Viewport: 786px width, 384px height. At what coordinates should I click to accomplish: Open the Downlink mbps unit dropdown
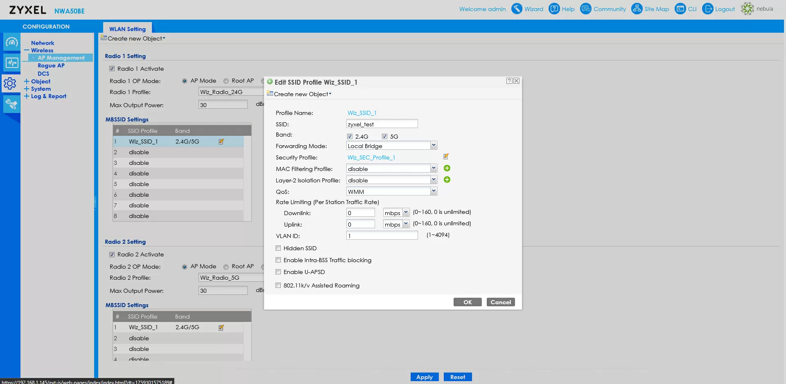coord(405,213)
